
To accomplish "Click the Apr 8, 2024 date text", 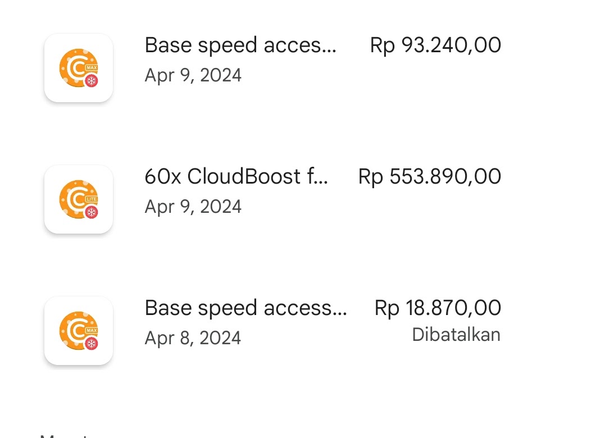I will pos(192,337).
